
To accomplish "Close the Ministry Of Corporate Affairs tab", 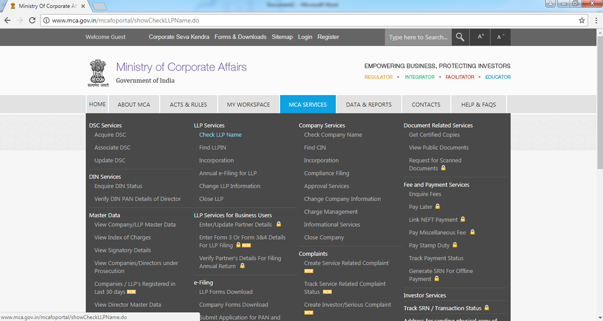I will coord(83,6).
